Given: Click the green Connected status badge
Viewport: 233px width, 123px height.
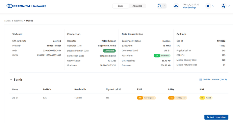Looking at the screenshot, I should (109, 51).
